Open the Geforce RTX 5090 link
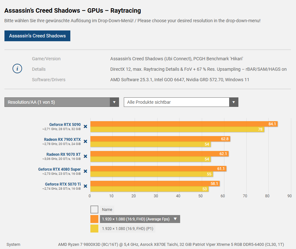The width and height of the screenshot is (296, 249). pyautogui.click(x=65, y=124)
